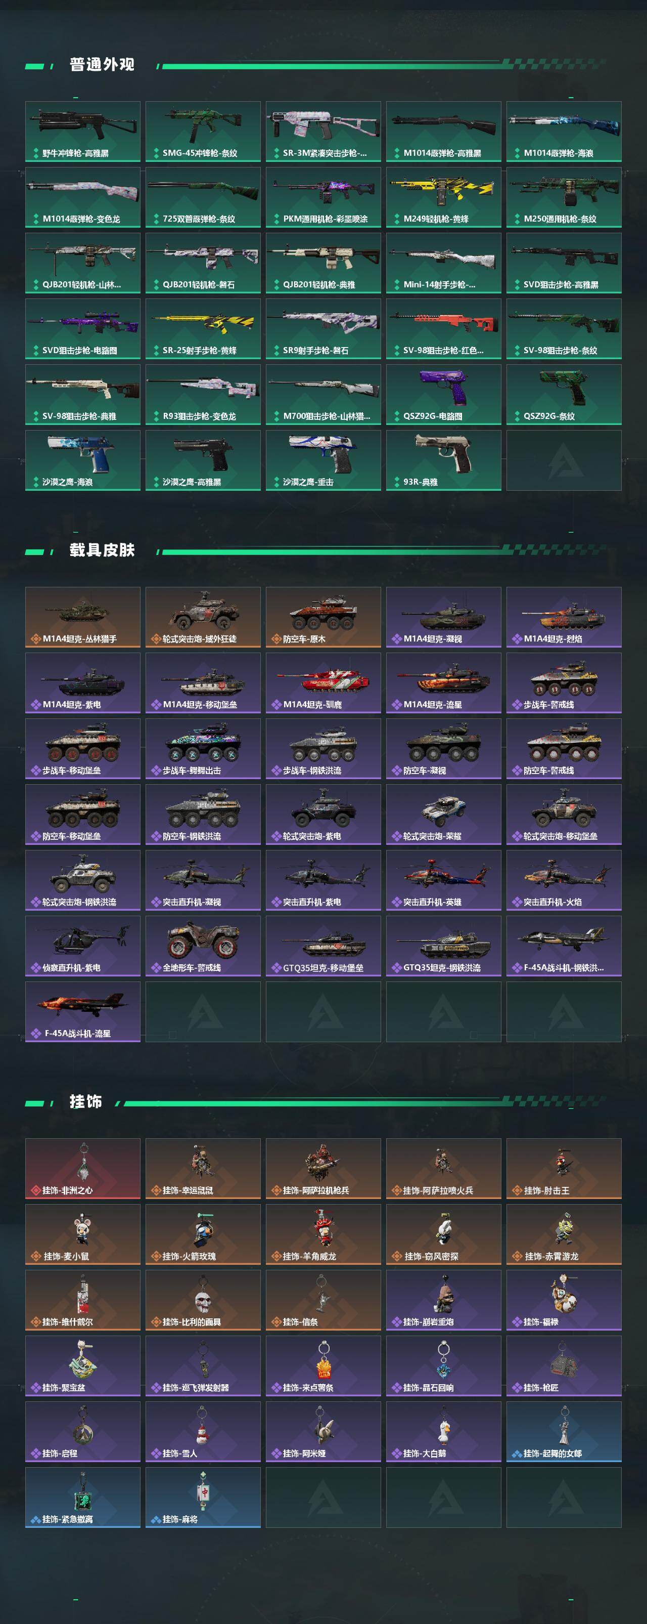Open the 挂饰-麻将 mahjong charm tile
The width and height of the screenshot is (647, 1624).
click(x=203, y=1498)
